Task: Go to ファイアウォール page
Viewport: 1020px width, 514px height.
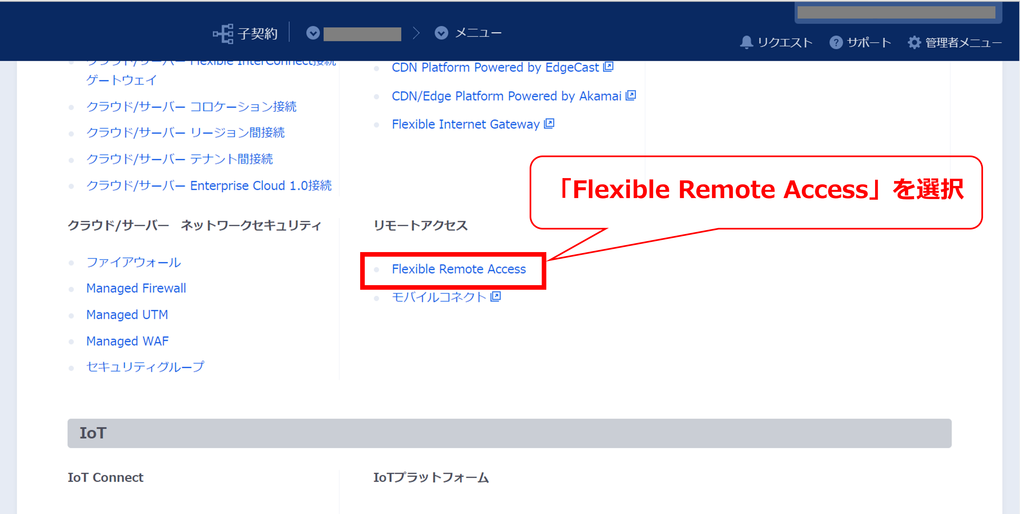Action: 133,262
